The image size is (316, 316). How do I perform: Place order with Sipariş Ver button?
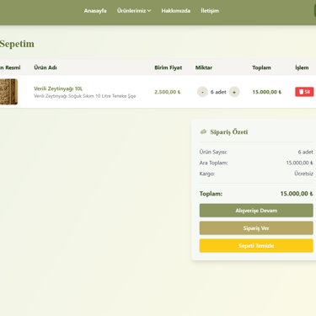click(x=256, y=228)
